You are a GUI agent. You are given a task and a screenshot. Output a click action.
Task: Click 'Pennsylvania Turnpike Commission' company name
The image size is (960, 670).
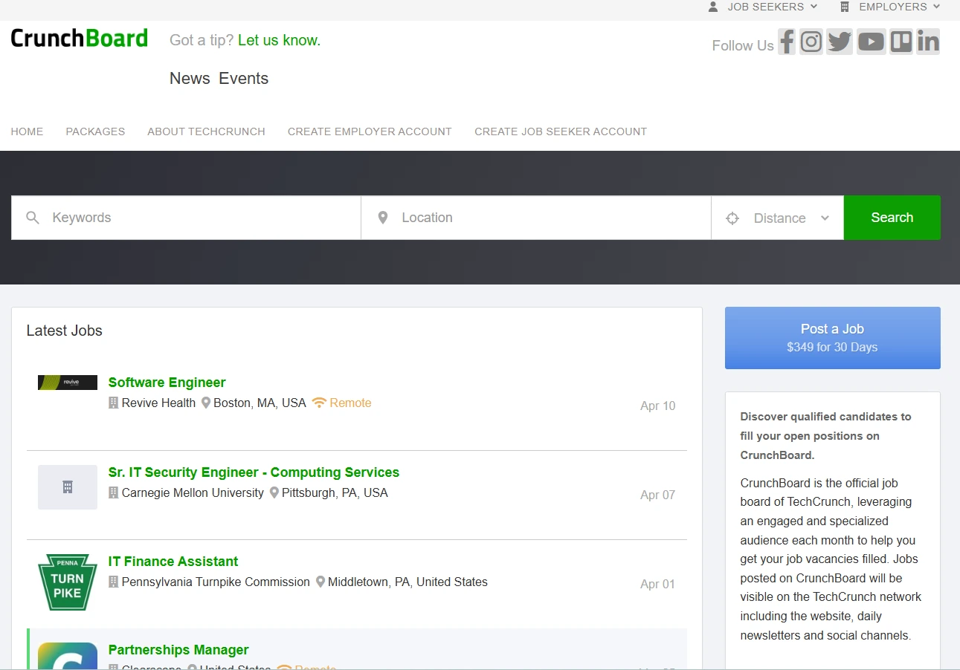coord(216,582)
